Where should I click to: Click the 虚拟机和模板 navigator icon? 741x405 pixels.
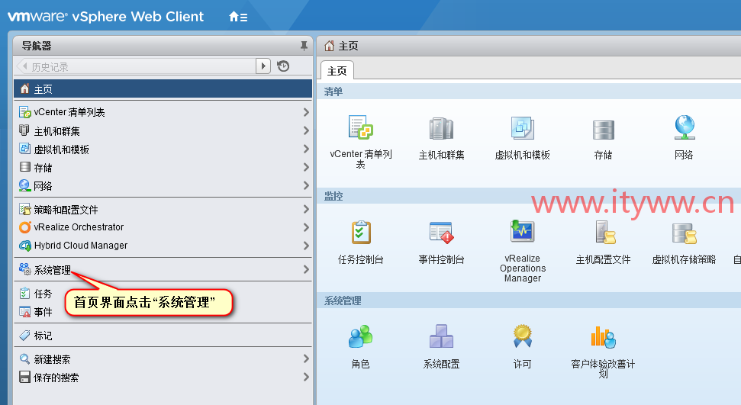pyautogui.click(x=24, y=149)
